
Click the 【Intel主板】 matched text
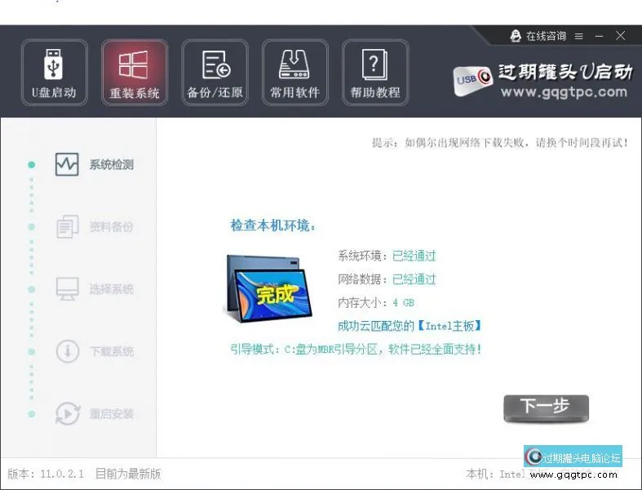coord(449,326)
